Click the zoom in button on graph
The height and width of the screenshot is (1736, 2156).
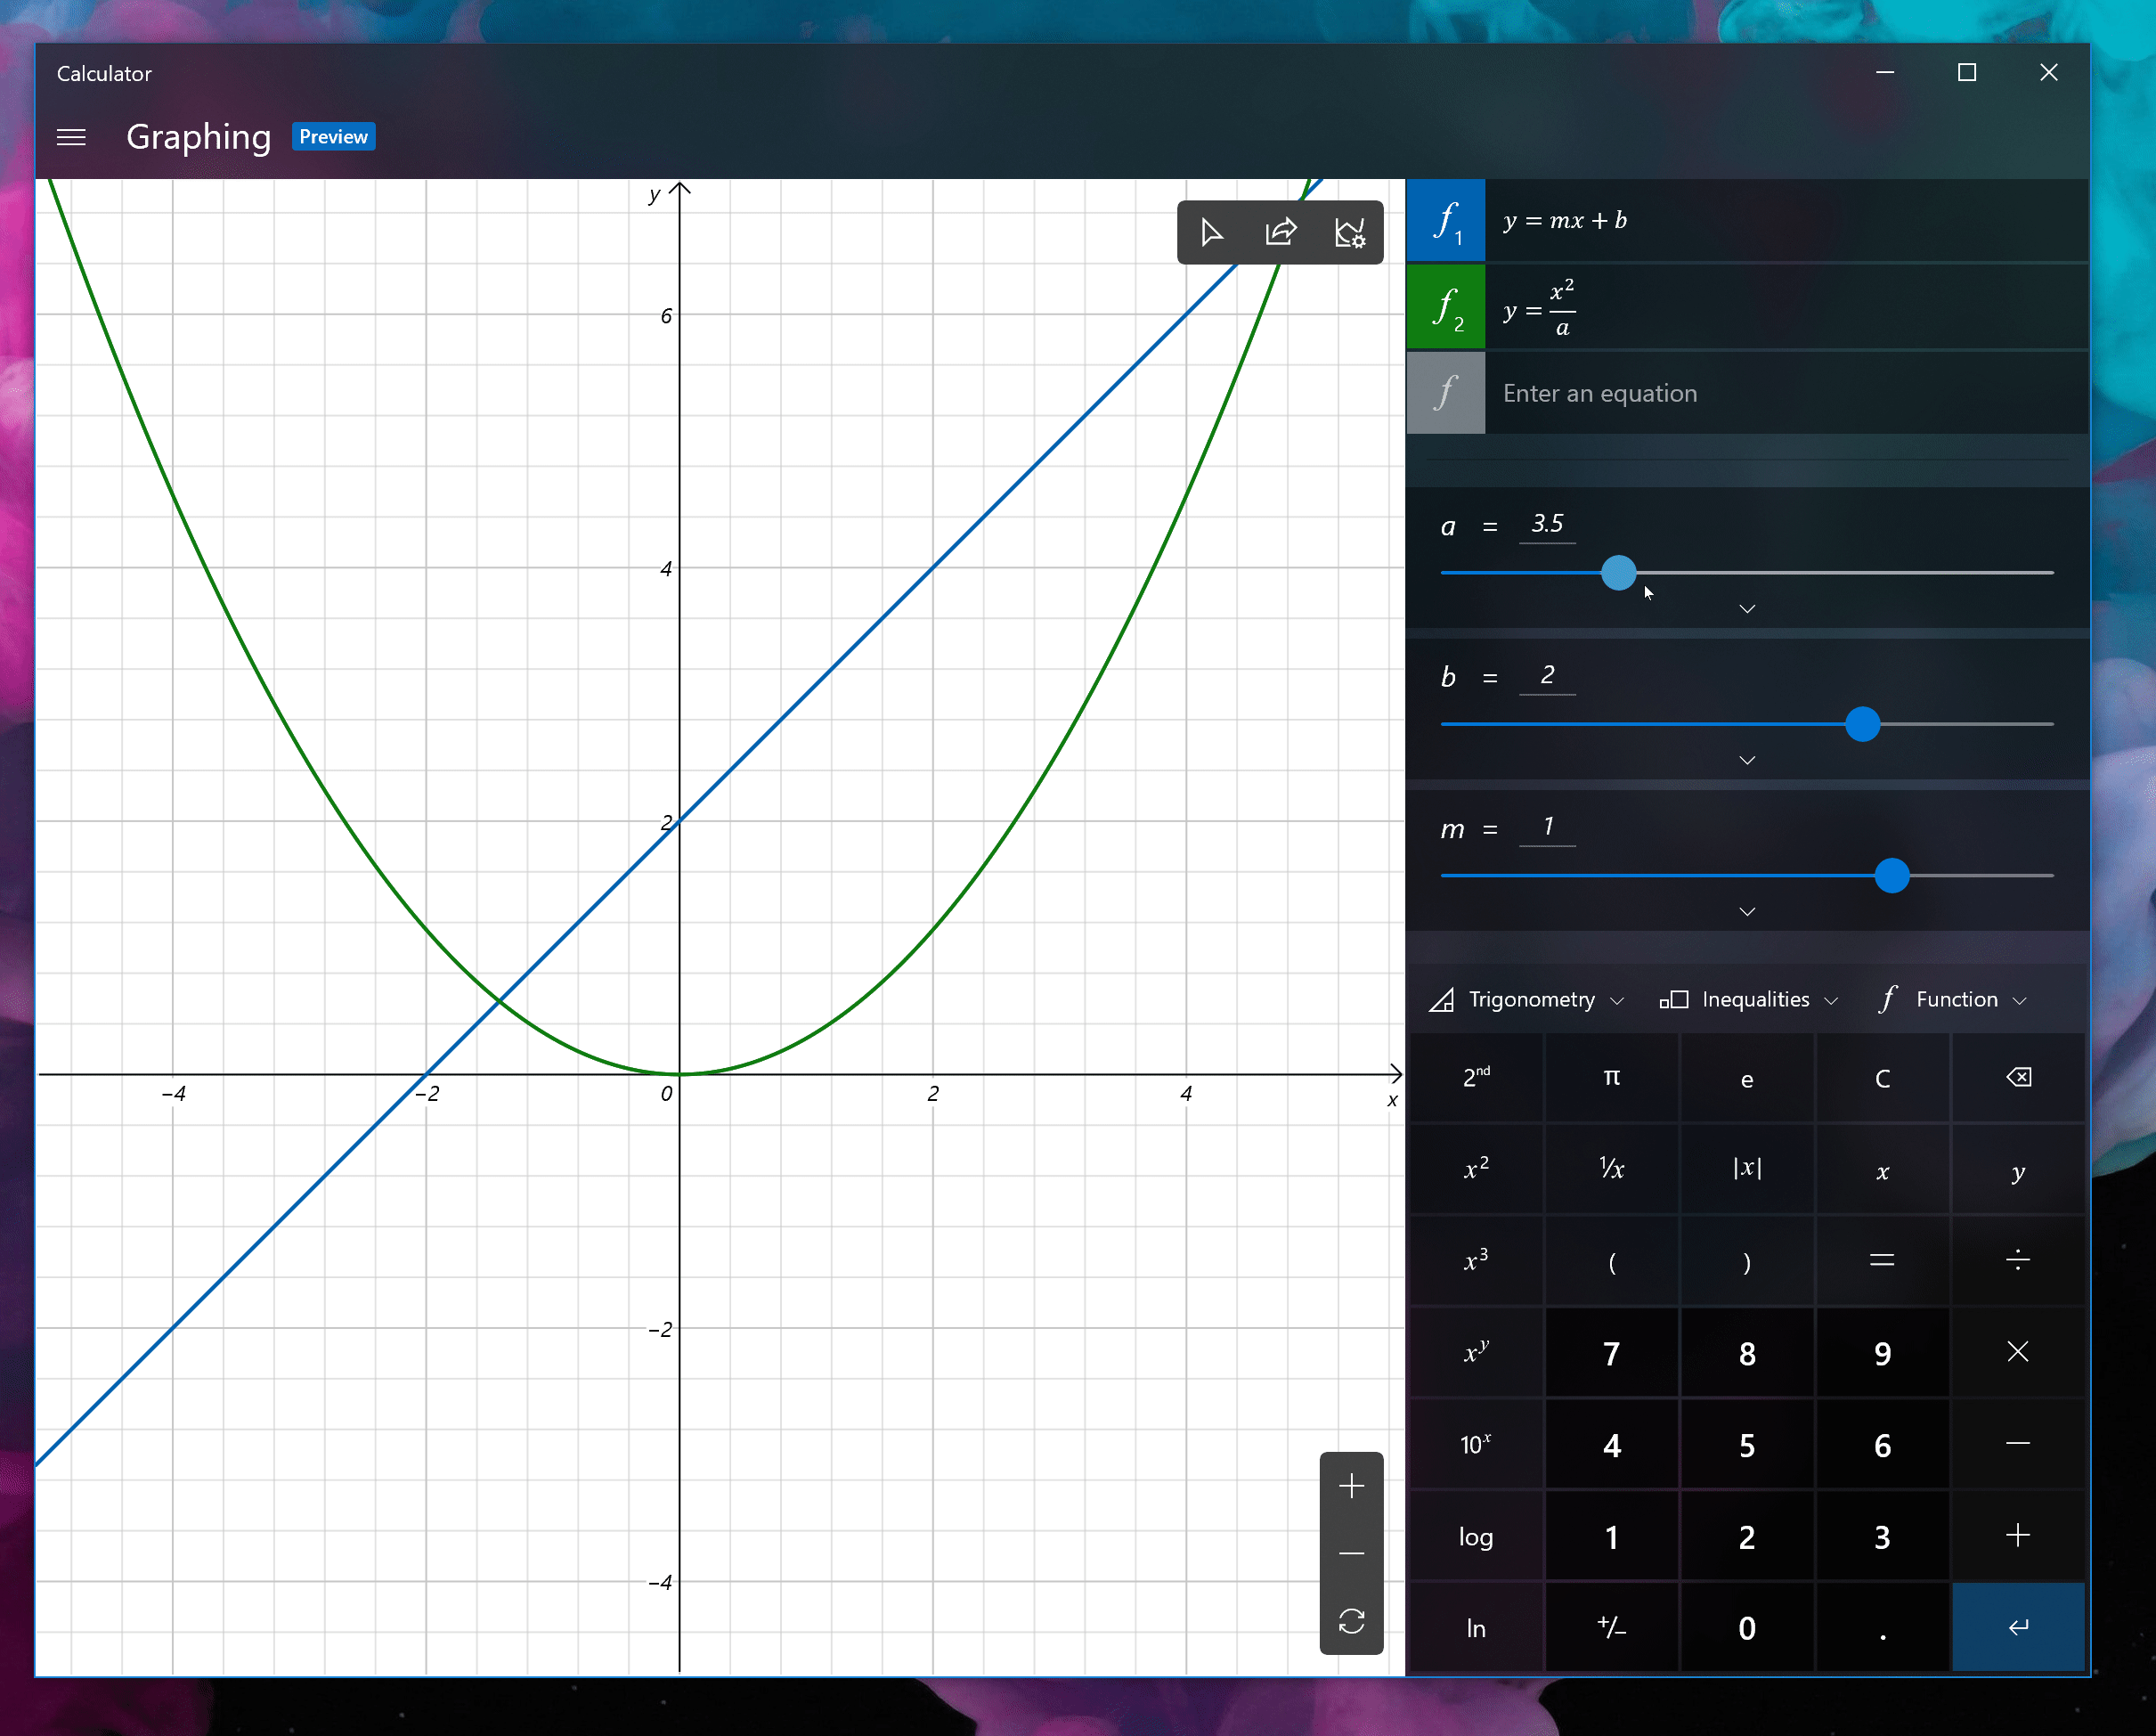click(x=1352, y=1485)
